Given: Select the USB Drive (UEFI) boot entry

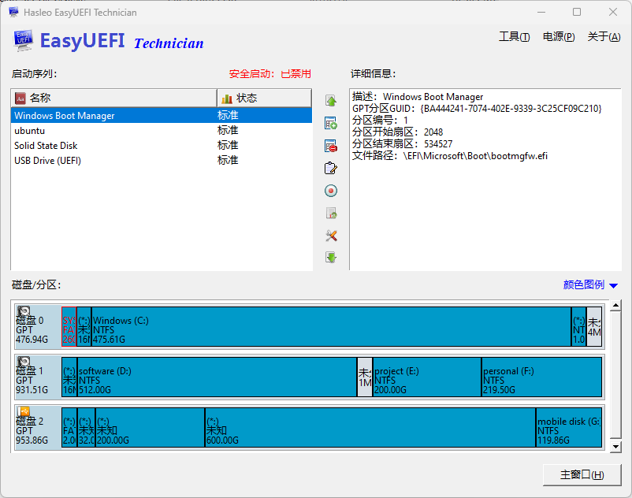Looking at the screenshot, I should 47,161.
